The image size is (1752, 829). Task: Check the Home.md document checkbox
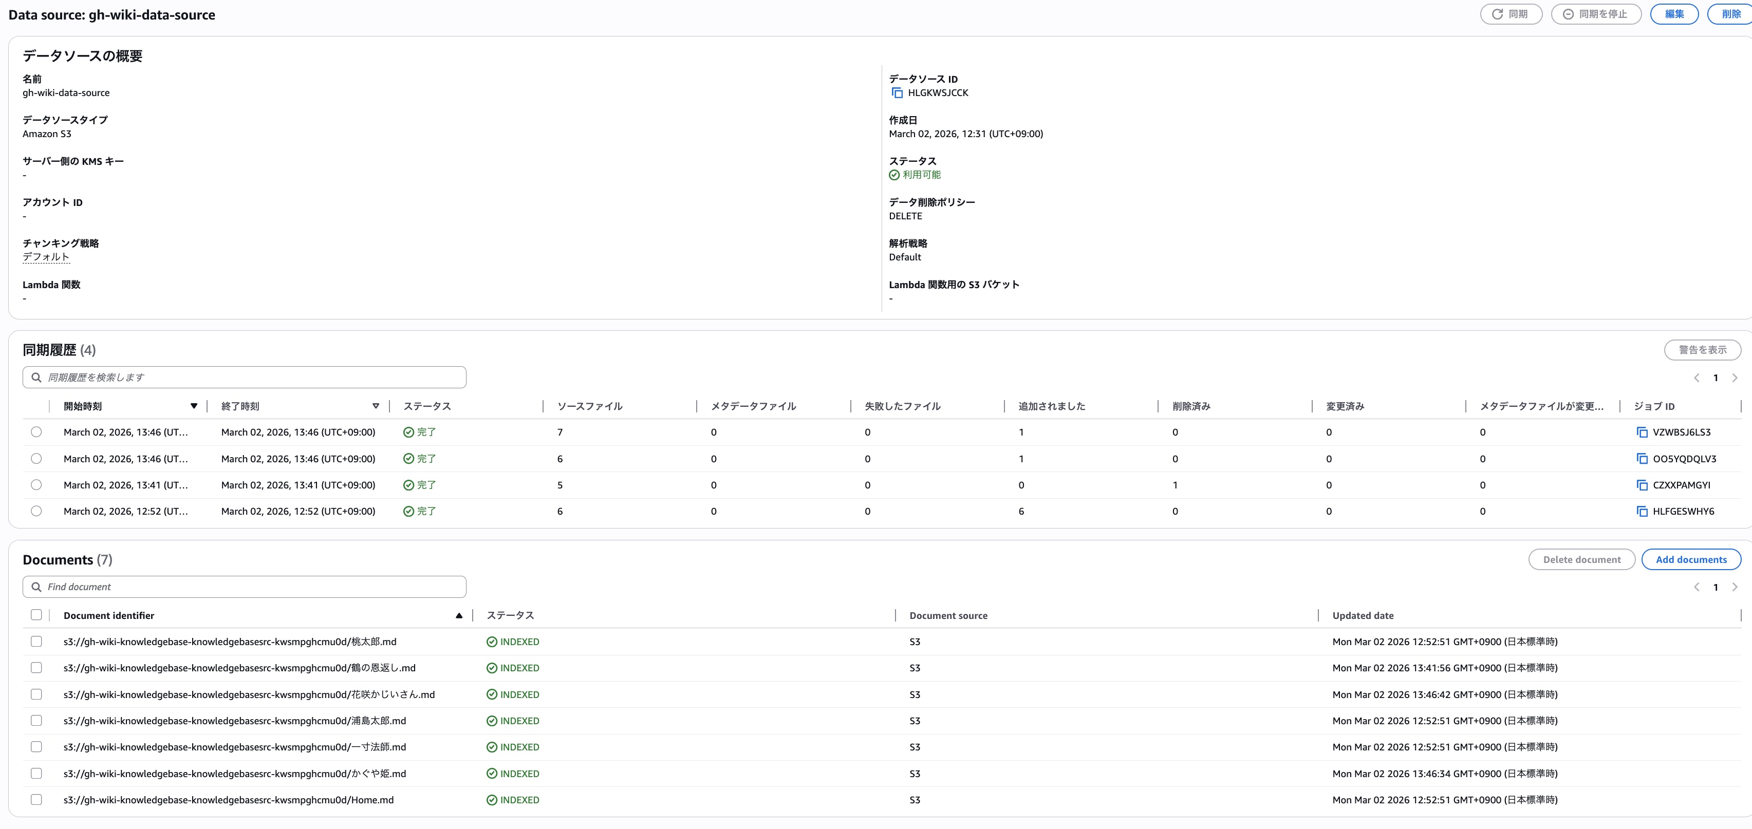36,800
